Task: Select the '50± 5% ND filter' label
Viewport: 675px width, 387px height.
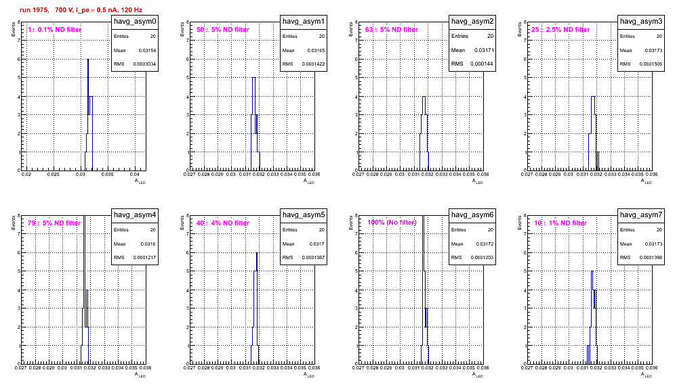Action: (x=223, y=30)
